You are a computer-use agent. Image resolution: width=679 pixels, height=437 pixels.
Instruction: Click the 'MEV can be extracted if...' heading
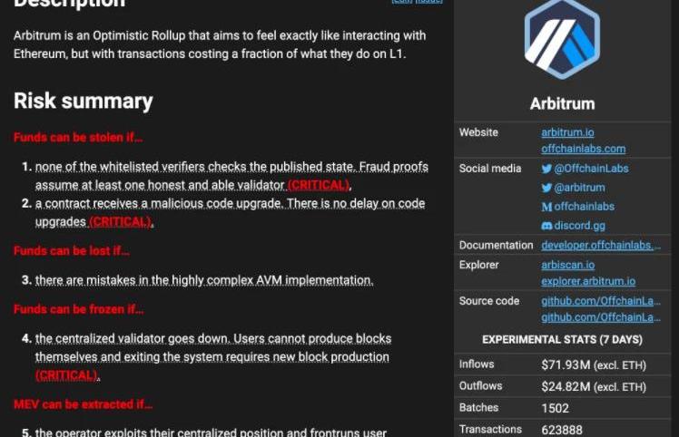pos(83,404)
